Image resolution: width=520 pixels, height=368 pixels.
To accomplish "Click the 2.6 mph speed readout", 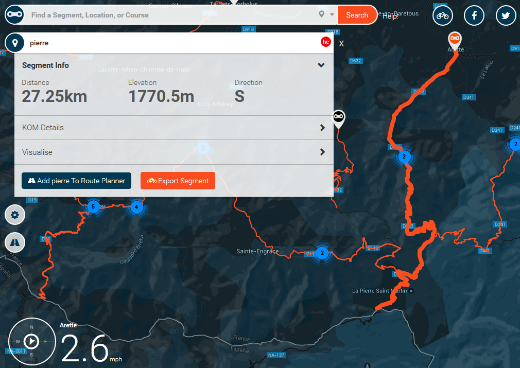I will coord(91,348).
